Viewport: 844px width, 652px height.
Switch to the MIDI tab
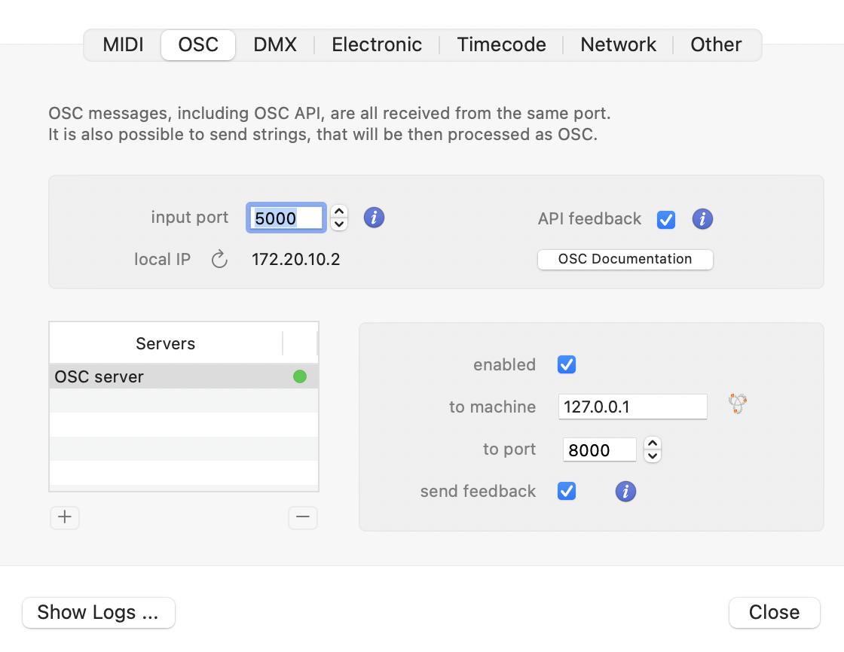tap(123, 44)
